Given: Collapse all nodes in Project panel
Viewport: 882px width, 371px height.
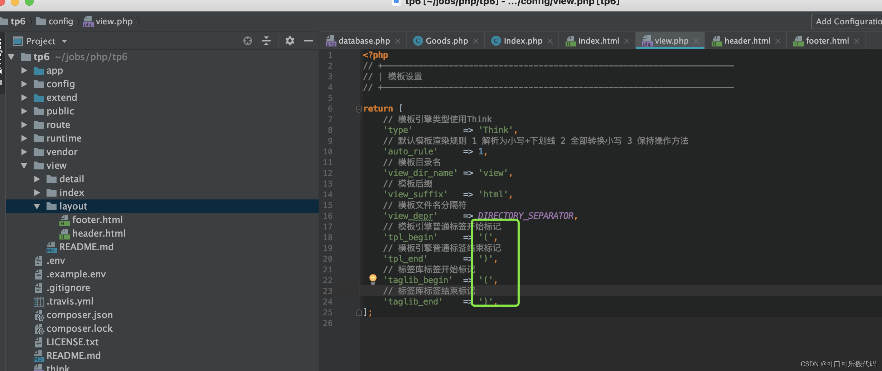Looking at the screenshot, I should 266,41.
